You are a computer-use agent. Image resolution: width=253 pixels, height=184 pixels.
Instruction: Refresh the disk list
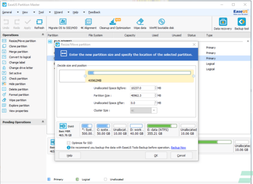click(39, 24)
